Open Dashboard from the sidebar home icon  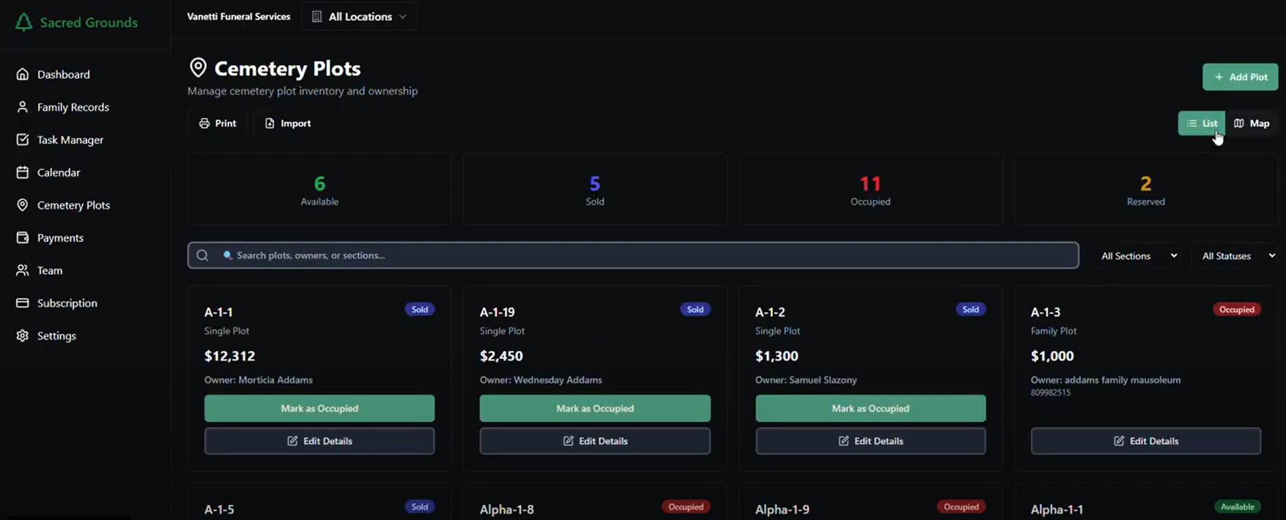pyautogui.click(x=22, y=74)
